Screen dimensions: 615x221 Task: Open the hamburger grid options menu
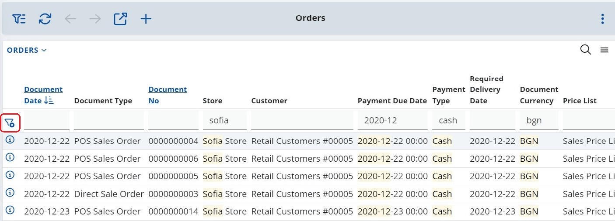[604, 50]
